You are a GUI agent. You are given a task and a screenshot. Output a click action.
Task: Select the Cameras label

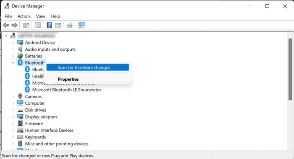point(33,96)
